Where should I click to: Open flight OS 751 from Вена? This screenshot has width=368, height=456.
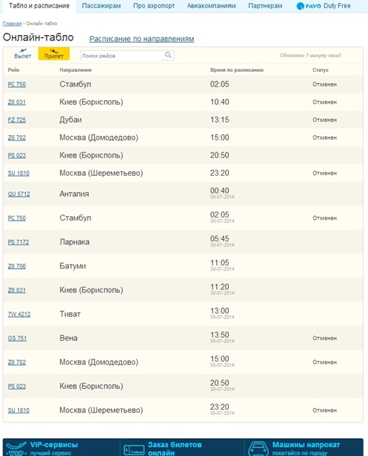pos(17,338)
